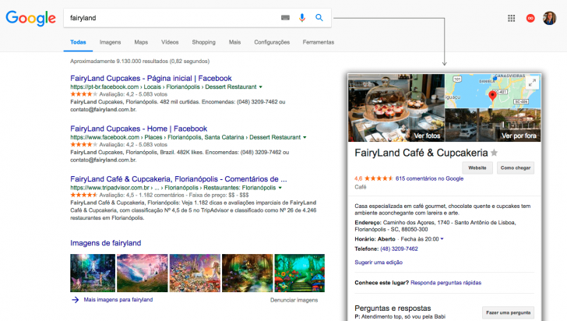Click the Como chegar button
Screen dimensions: 567x321
pos(516,168)
